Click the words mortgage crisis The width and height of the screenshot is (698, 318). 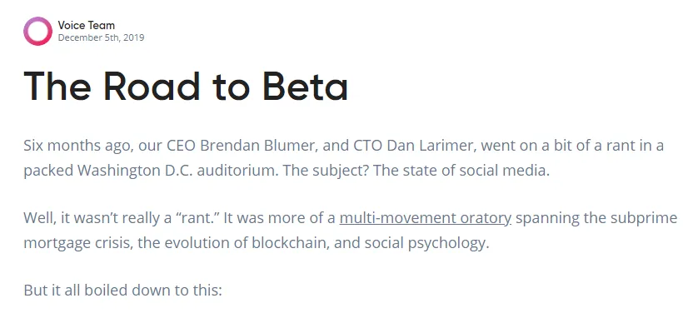point(78,243)
